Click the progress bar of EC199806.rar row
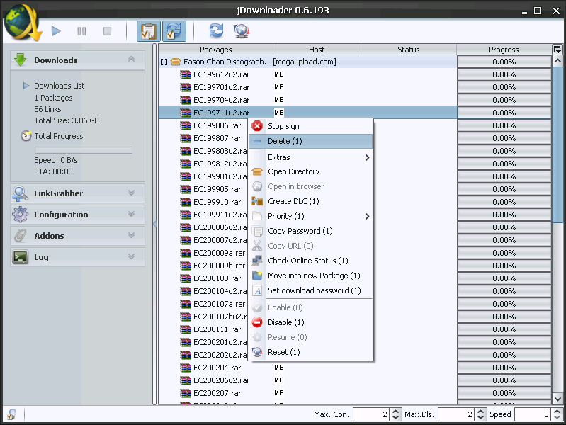566x425 pixels. pyautogui.click(x=504, y=125)
